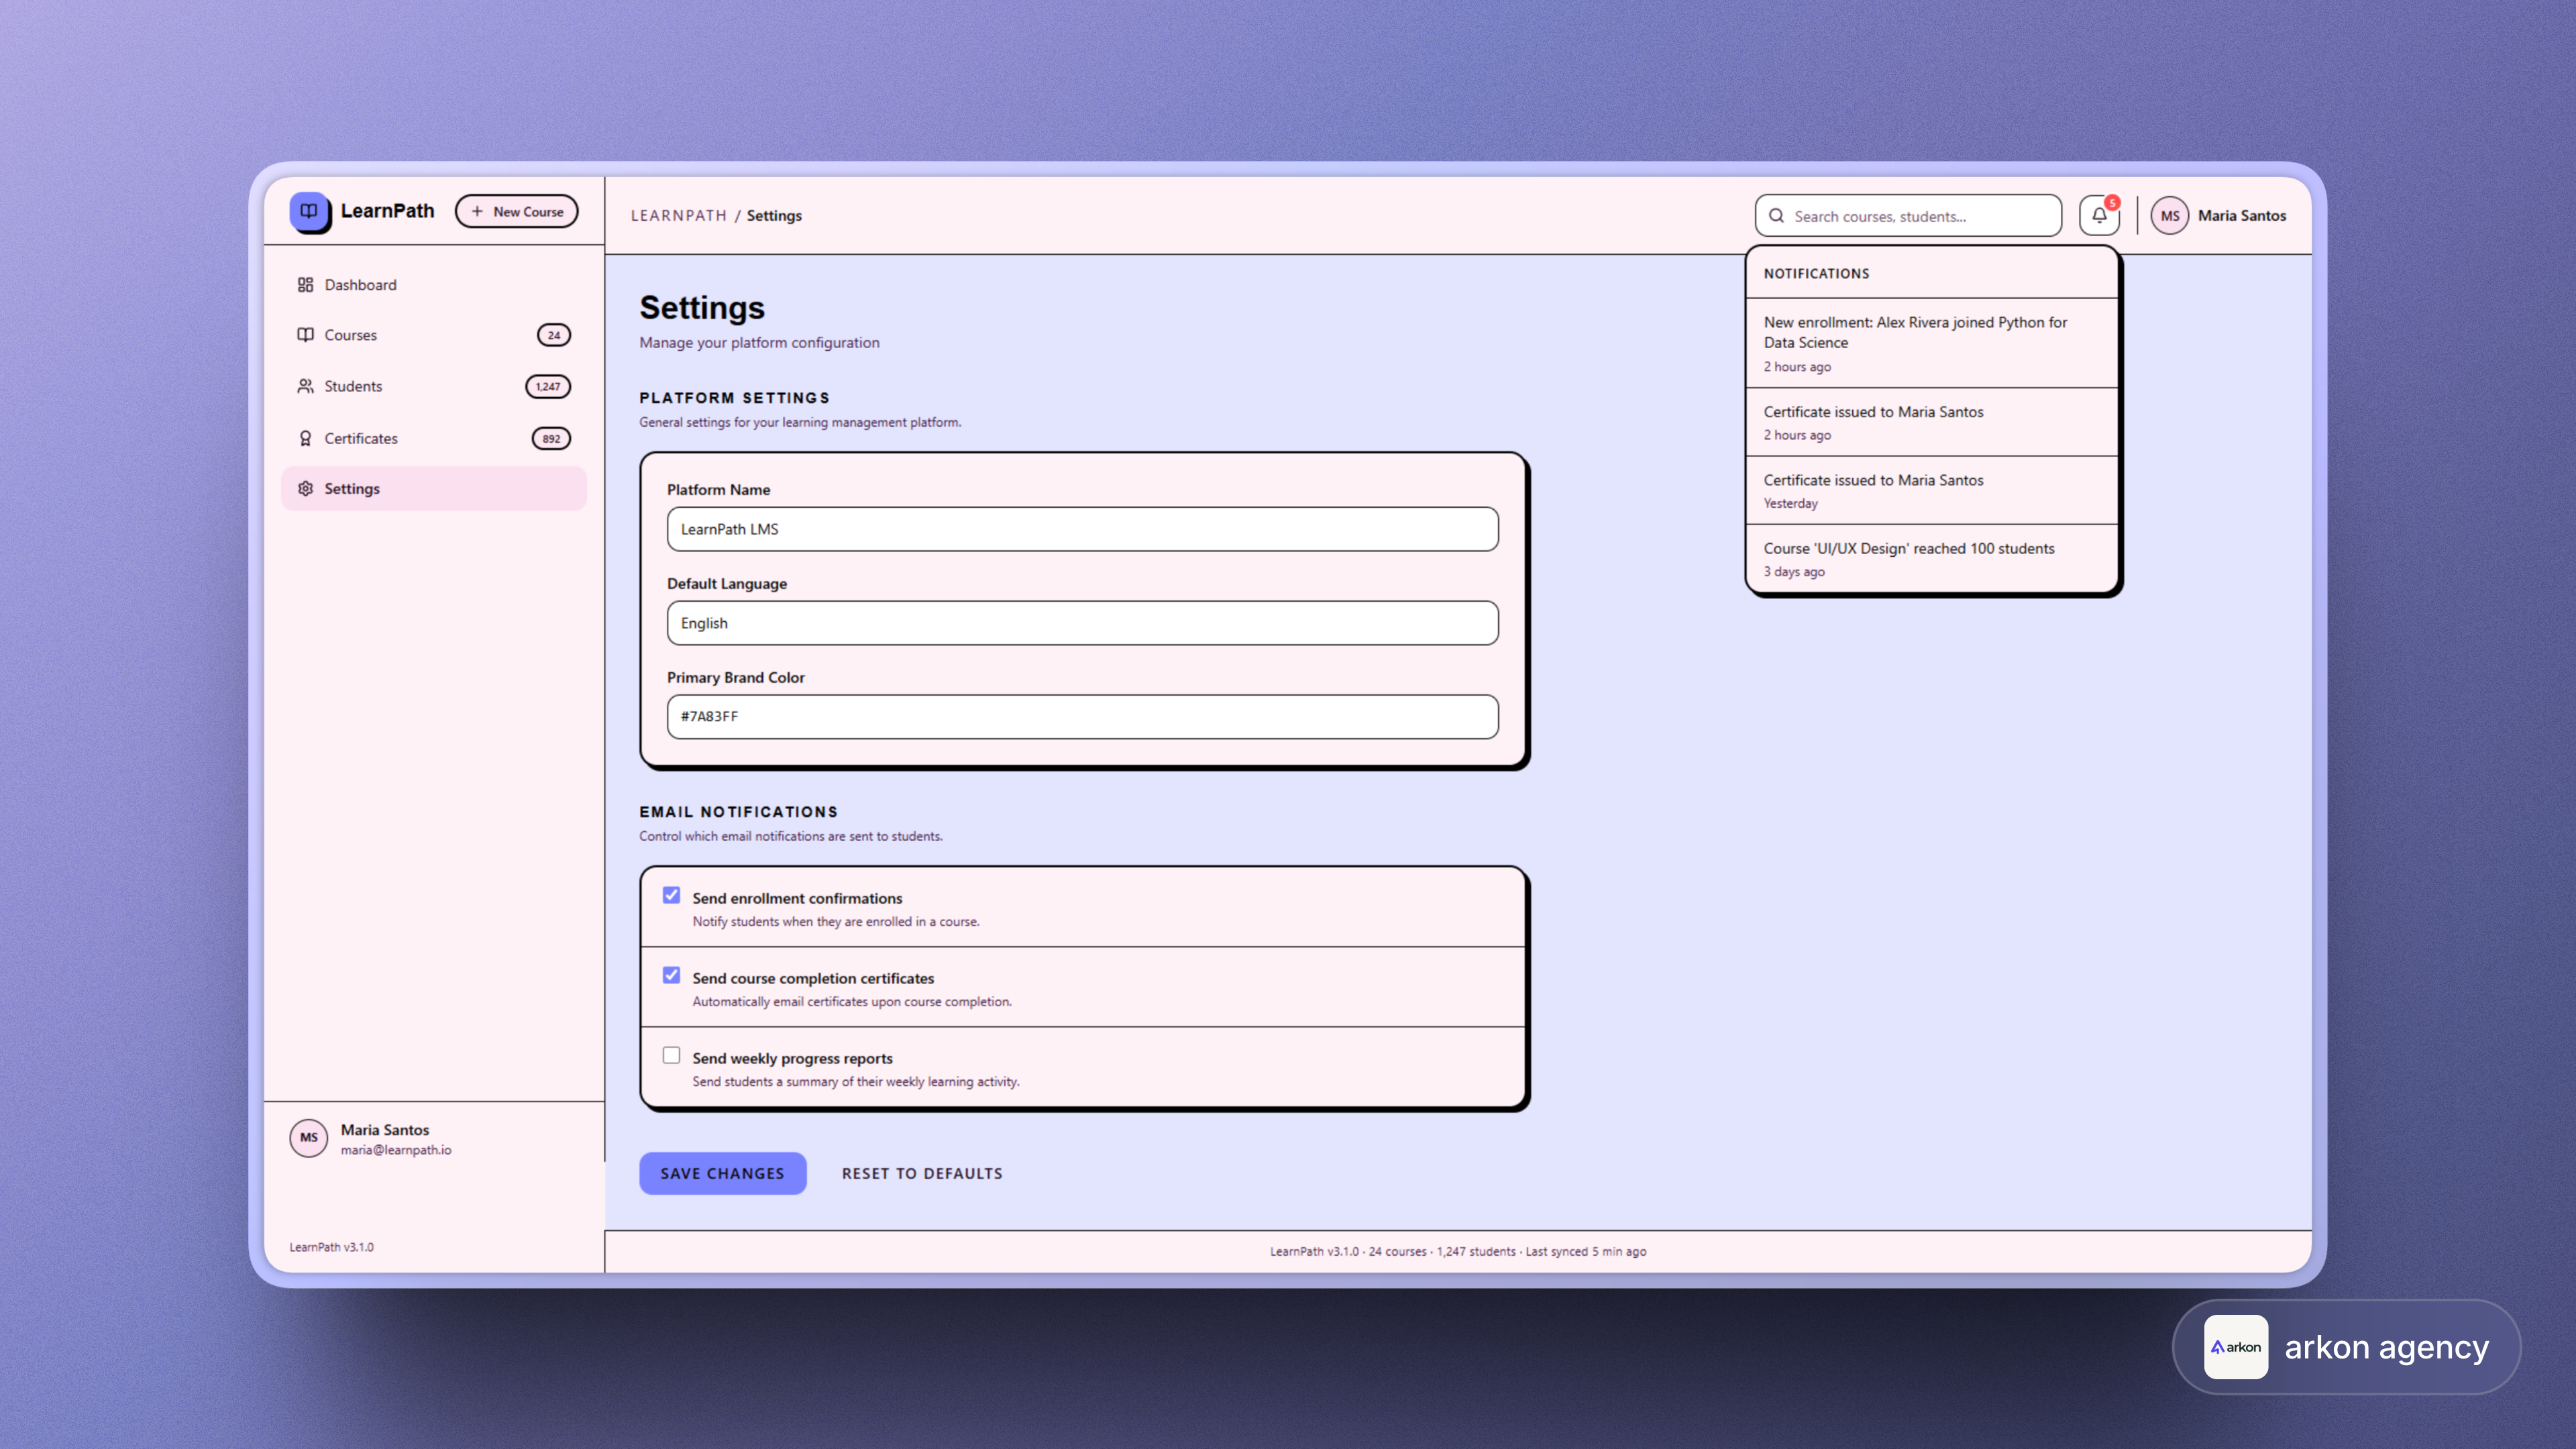
Task: Uncheck Send enrollment confirmations
Action: pos(671,895)
